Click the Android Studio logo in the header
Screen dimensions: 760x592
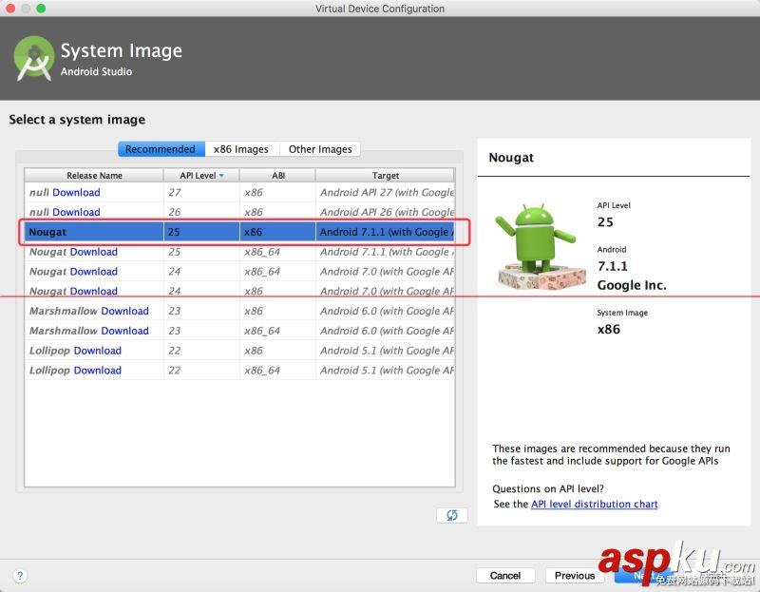pos(33,57)
